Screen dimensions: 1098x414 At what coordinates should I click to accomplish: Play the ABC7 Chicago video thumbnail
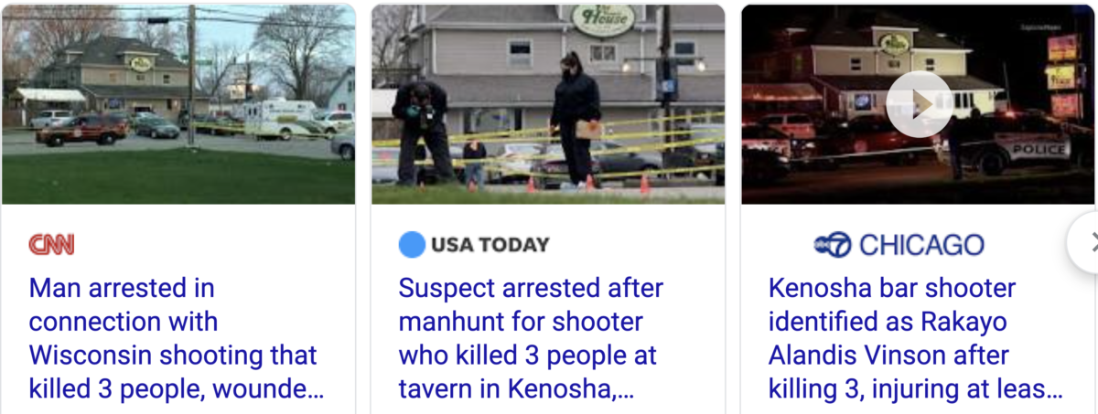pos(919,105)
